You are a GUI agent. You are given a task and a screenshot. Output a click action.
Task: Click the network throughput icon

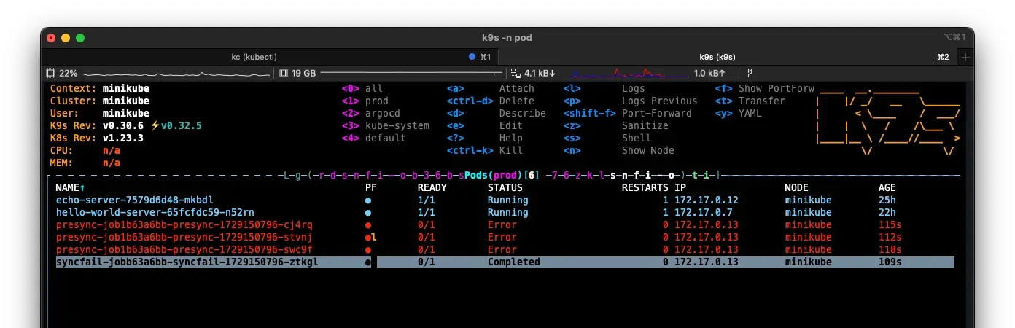pyautogui.click(x=516, y=74)
